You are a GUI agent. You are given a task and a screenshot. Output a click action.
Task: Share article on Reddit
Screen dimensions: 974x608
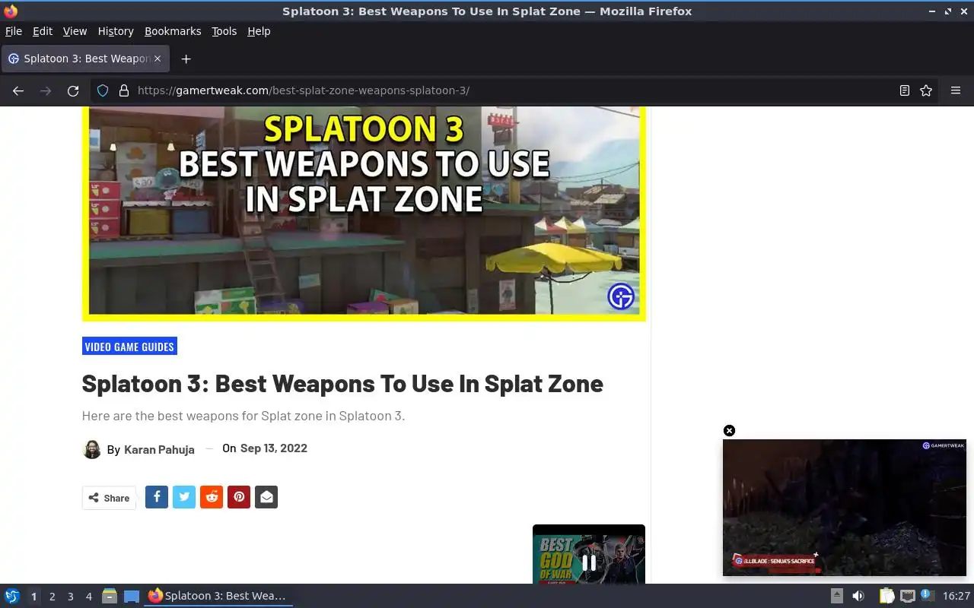click(212, 497)
